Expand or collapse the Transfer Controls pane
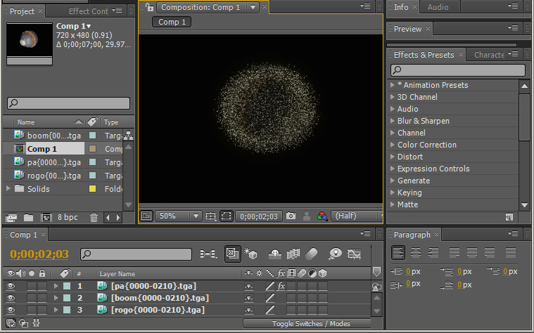Image resolution: width=534 pixels, height=333 pixels. [24, 322]
